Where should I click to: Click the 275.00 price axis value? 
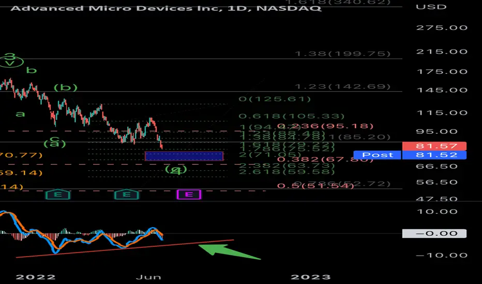442,28
